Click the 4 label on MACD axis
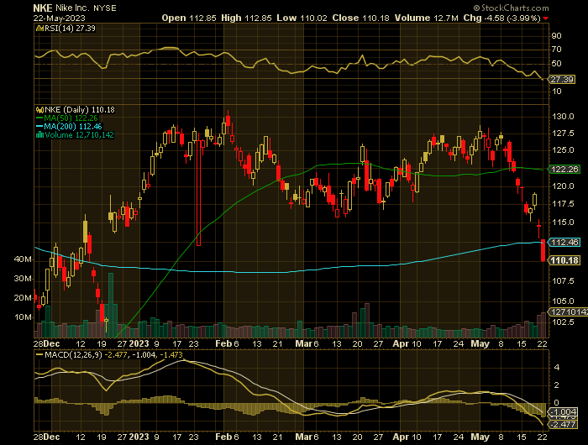The height and width of the screenshot is (445, 588). [556, 368]
